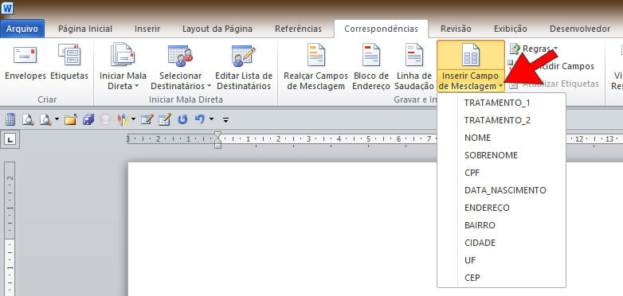Switch to the Desenvolvedor tab

point(580,29)
